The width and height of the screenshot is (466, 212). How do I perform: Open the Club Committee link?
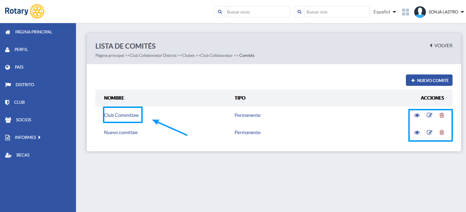pyautogui.click(x=121, y=115)
